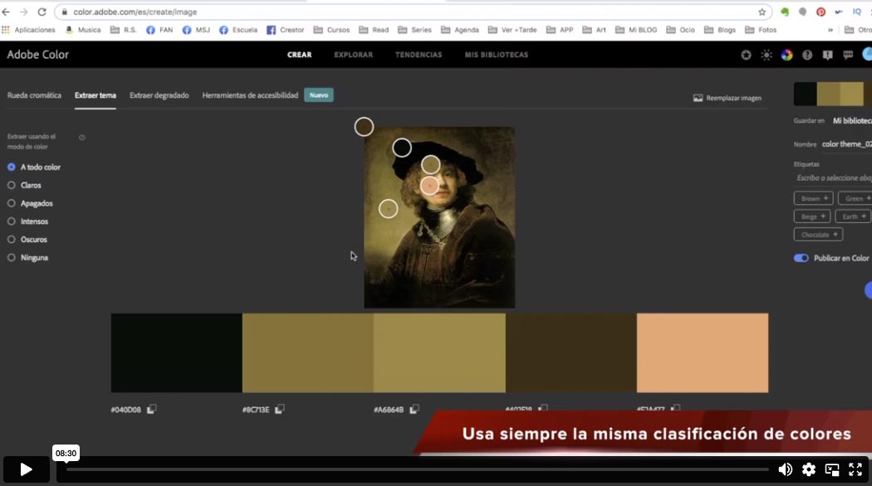
Task: Bookmark this page with the star icon
Action: coord(762,12)
